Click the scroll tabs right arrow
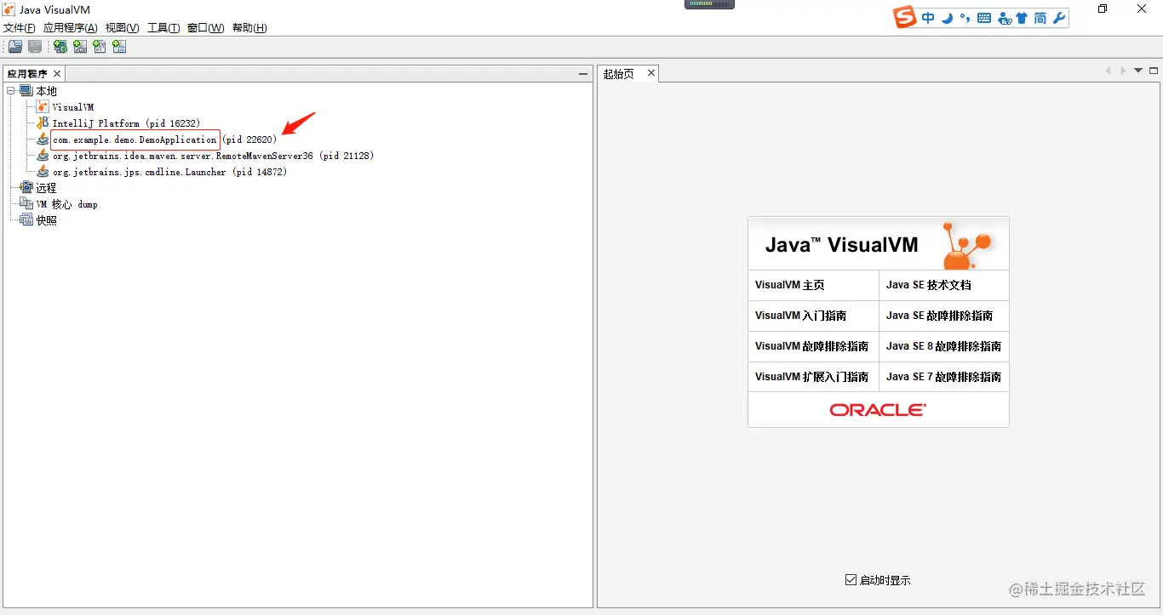 pyautogui.click(x=1123, y=71)
